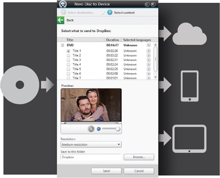
Task: Open language options for Title 2
Action: [149, 55]
